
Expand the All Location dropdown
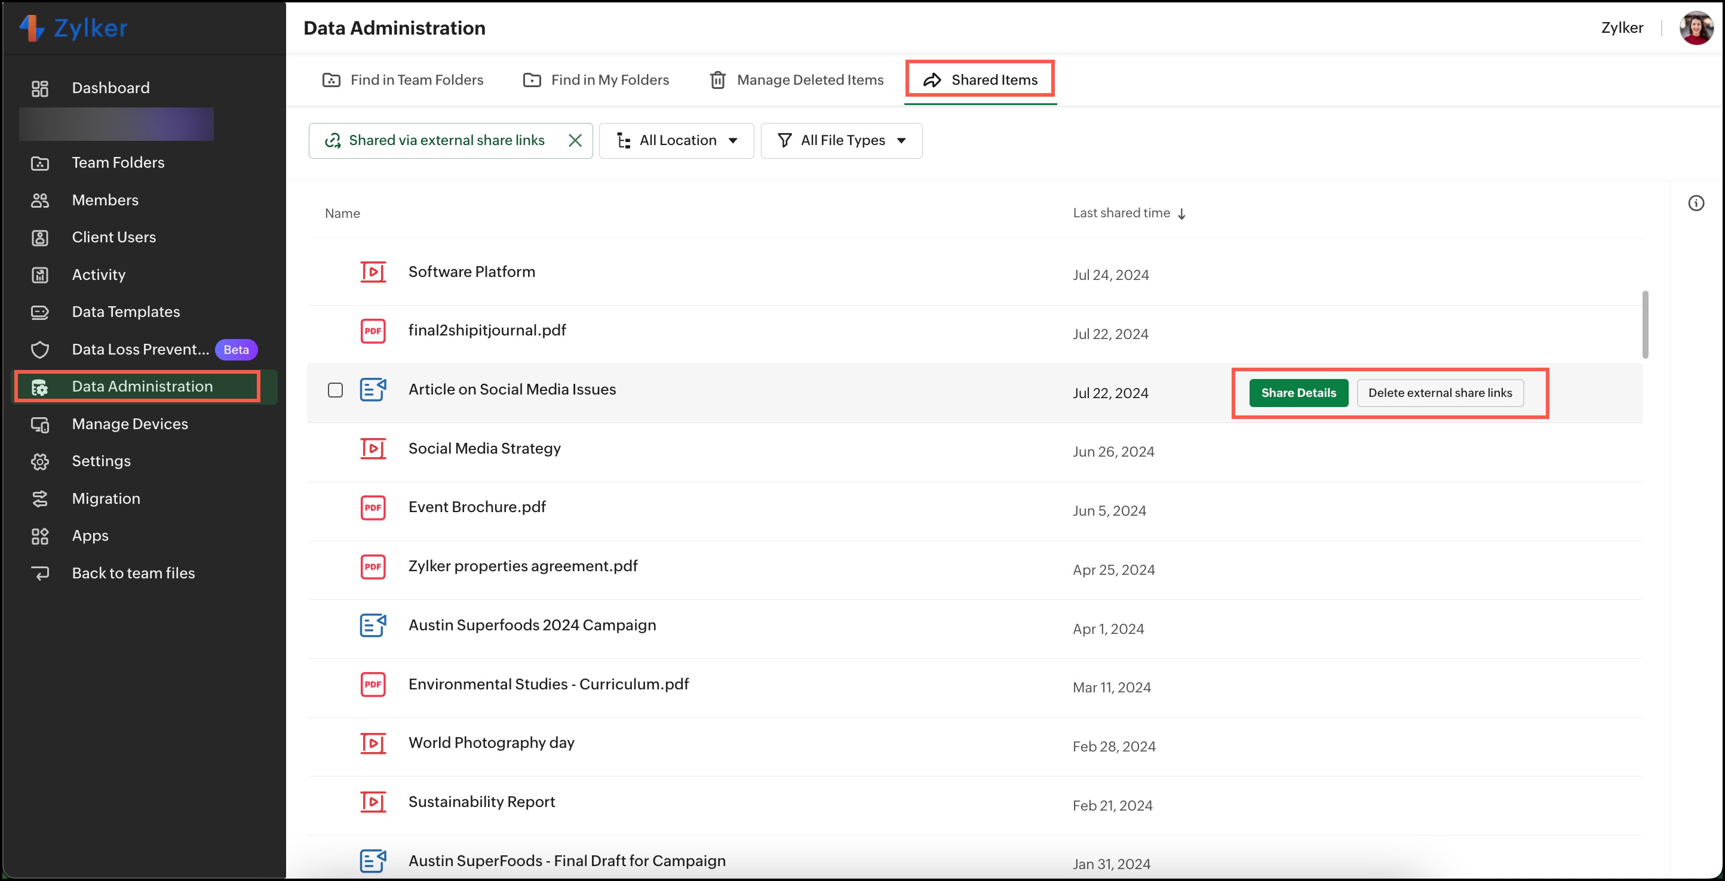pos(676,140)
